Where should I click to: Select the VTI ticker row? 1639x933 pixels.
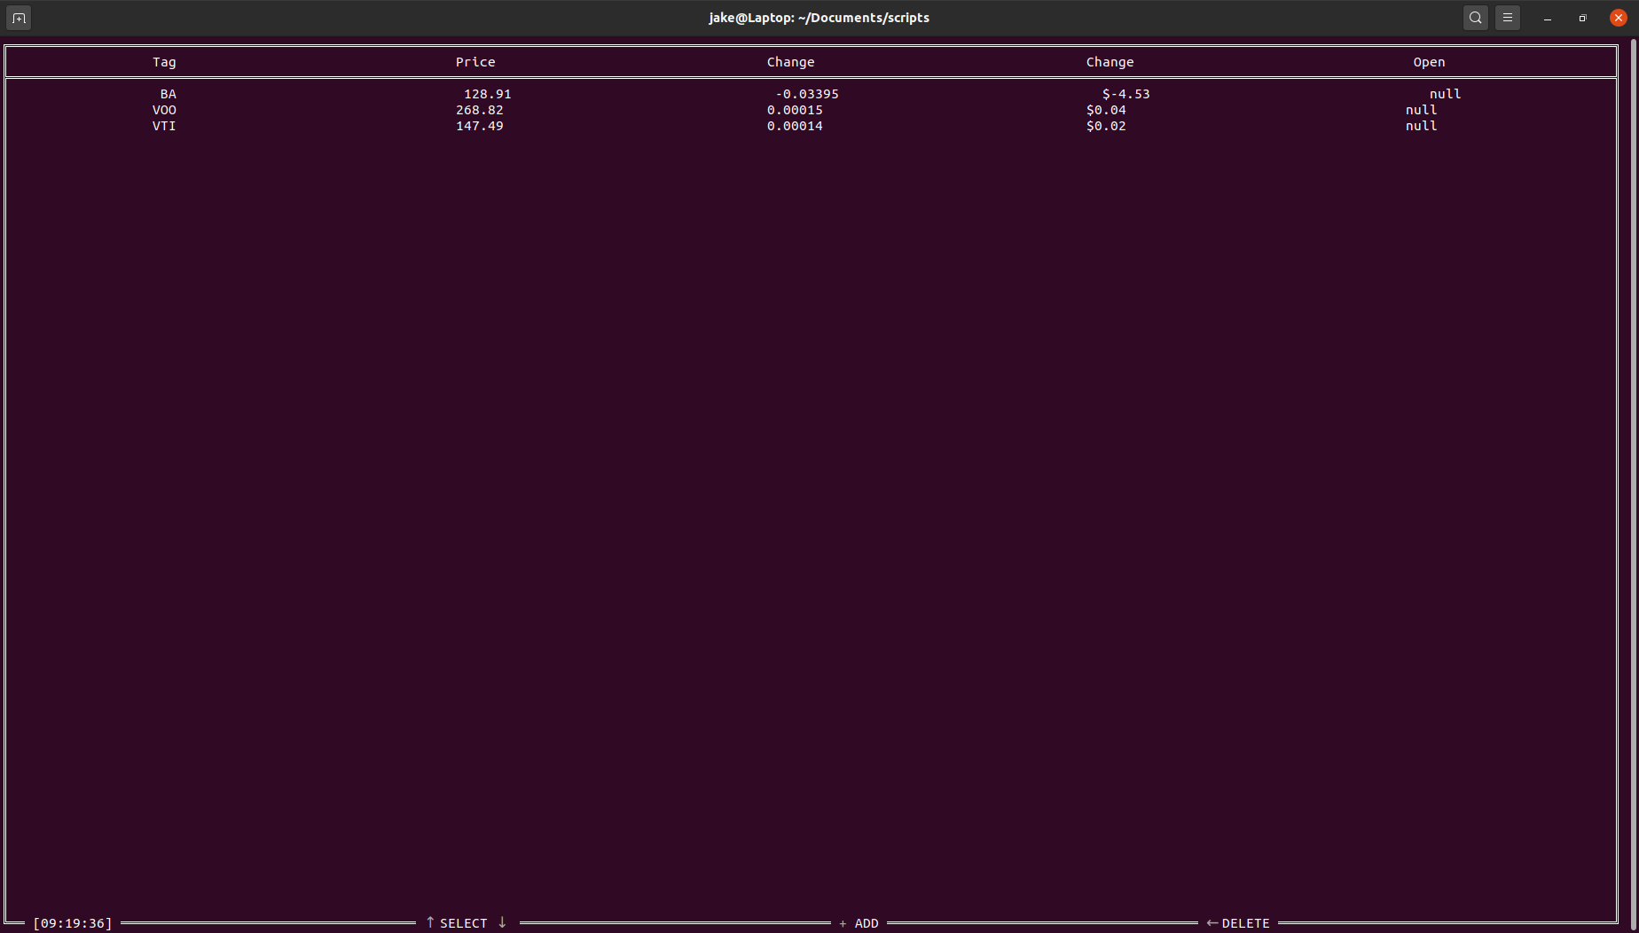click(x=164, y=126)
